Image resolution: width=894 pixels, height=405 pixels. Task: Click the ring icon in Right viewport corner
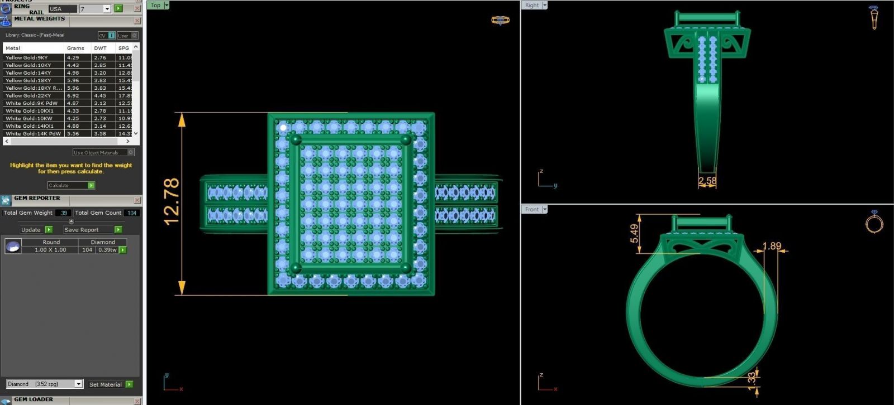click(x=874, y=17)
